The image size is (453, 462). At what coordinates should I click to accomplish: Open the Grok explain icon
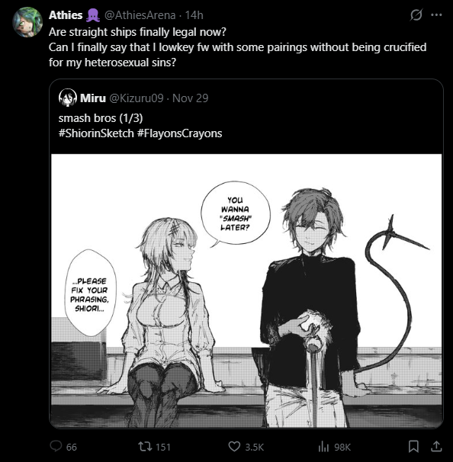[416, 14]
